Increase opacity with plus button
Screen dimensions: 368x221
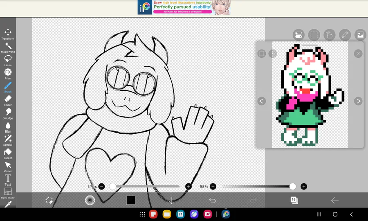click(x=304, y=187)
